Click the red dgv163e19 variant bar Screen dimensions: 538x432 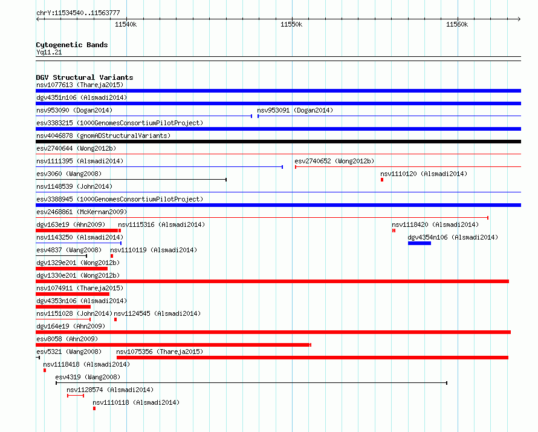click(77, 231)
